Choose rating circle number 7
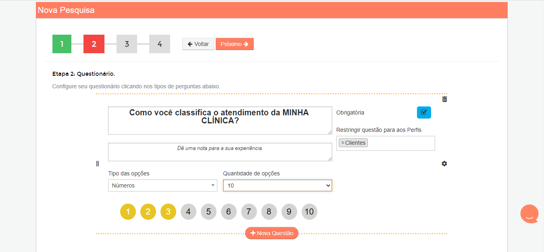 249,212
